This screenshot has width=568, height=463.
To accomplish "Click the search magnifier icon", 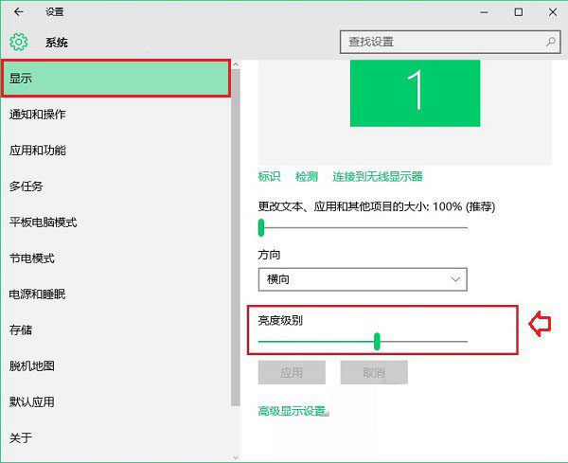I will point(550,42).
